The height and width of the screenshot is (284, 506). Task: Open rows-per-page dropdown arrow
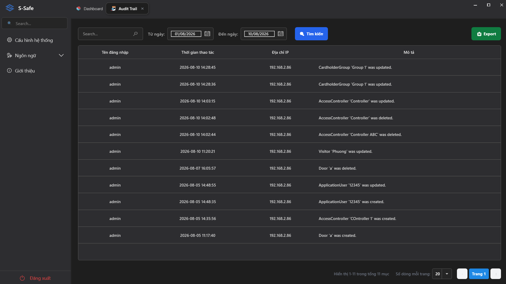[447, 274]
